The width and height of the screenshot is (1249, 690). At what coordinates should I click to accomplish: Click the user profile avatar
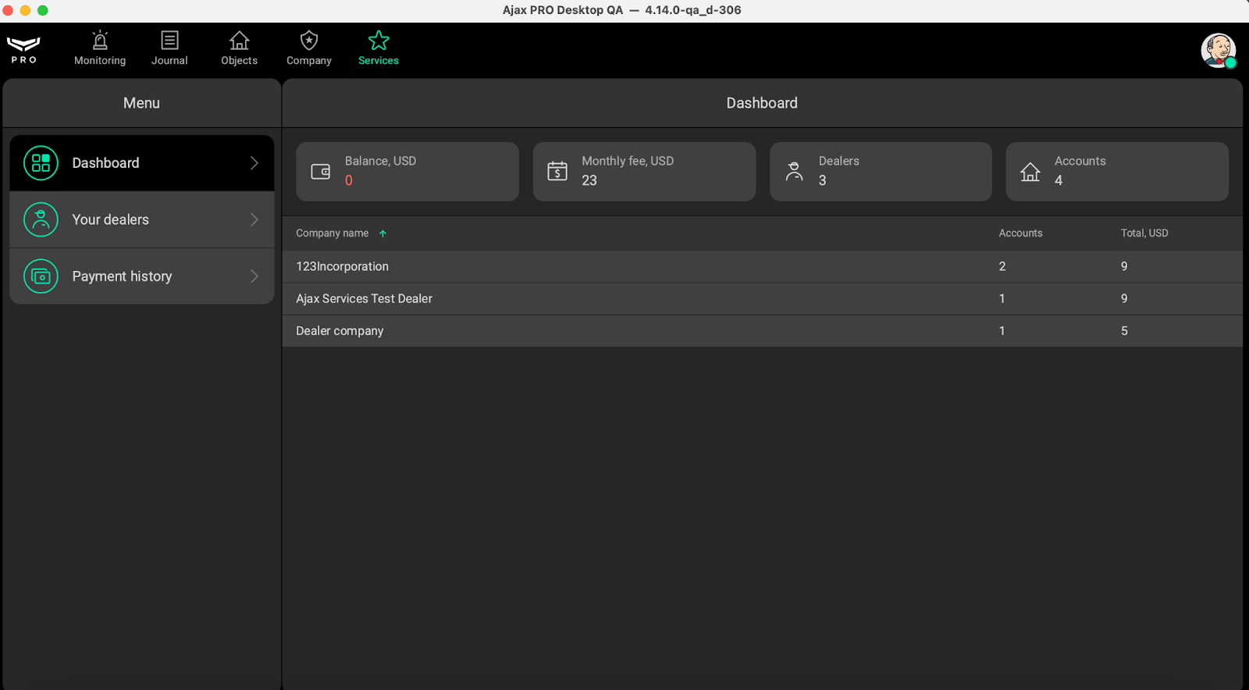pos(1218,51)
